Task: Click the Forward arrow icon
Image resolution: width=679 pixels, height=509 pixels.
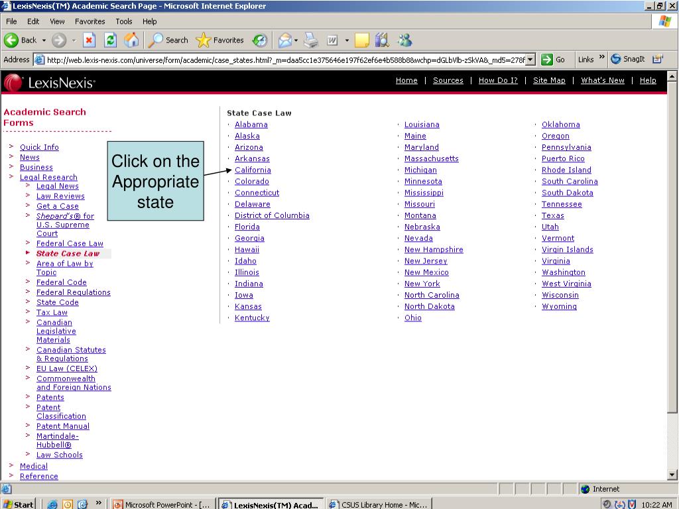Action: click(59, 40)
